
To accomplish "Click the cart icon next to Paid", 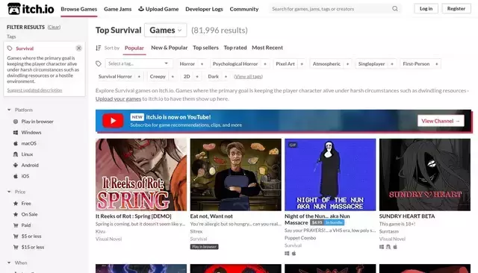I will point(16,225).
